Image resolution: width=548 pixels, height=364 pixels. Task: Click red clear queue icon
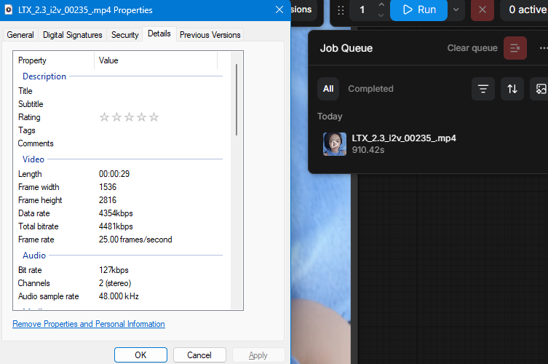click(515, 48)
